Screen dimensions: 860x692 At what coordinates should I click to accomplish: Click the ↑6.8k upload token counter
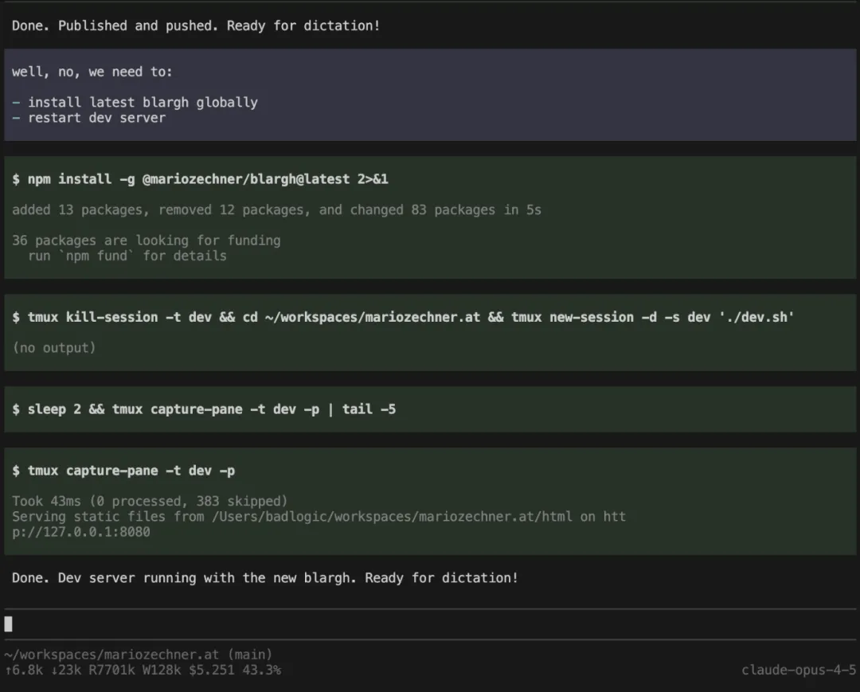(x=23, y=670)
